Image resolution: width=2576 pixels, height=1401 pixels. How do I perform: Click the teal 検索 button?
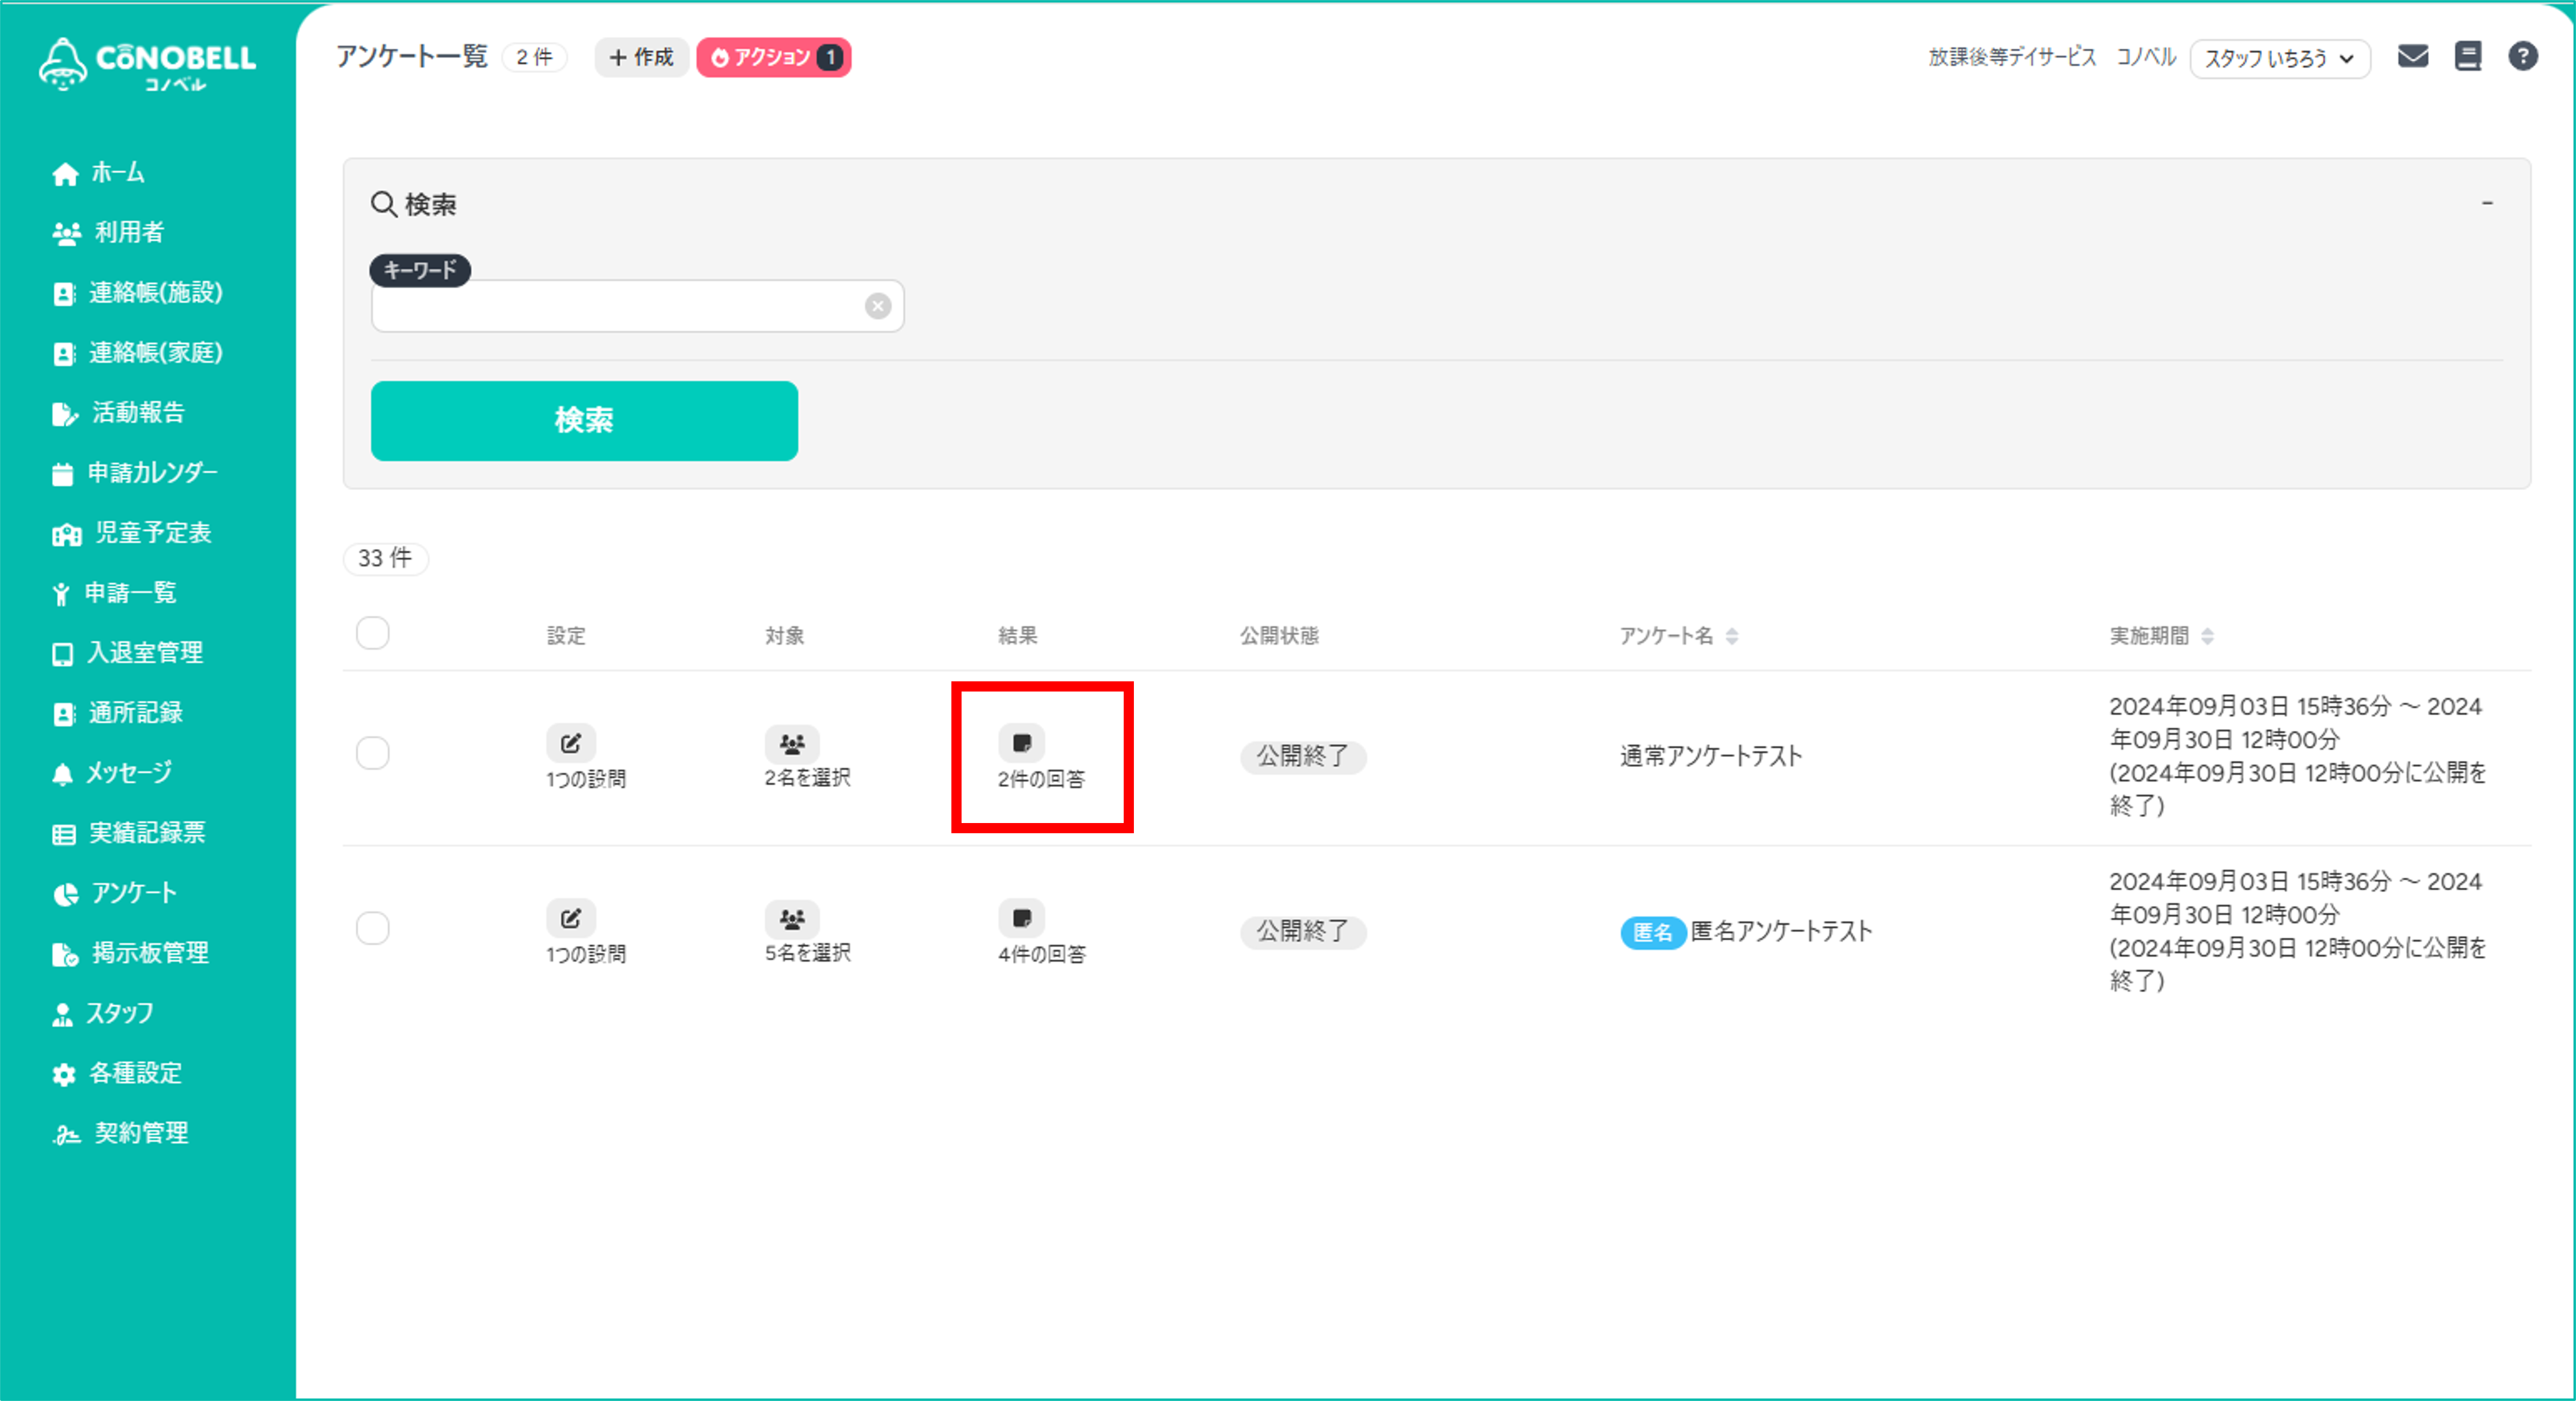click(584, 421)
